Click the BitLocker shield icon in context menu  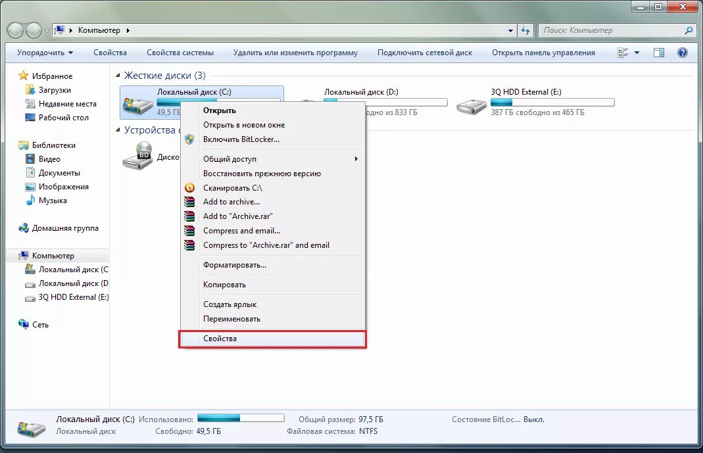[x=189, y=139]
